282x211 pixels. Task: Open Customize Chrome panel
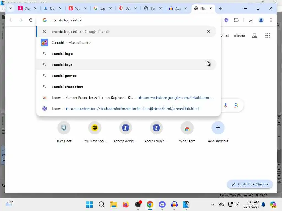(250, 184)
